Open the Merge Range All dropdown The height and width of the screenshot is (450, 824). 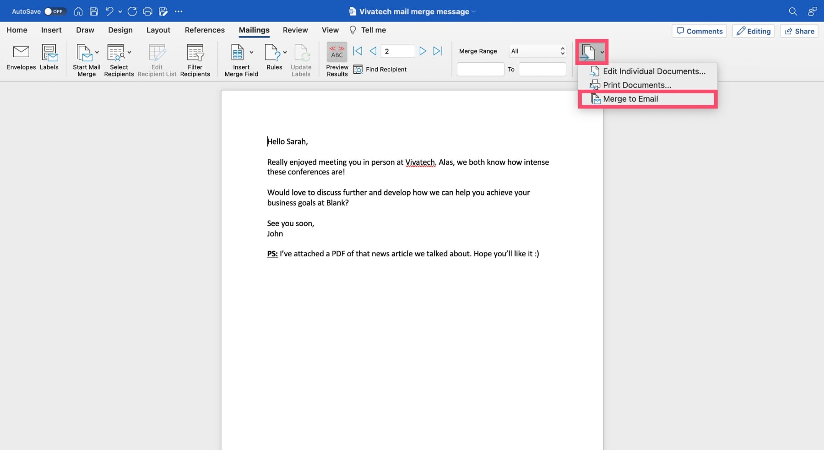[538, 51]
